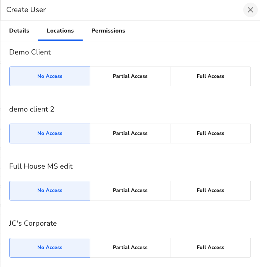The height and width of the screenshot is (267, 260).
Task: Give demo client 2 Full Access
Action: pyautogui.click(x=210, y=133)
